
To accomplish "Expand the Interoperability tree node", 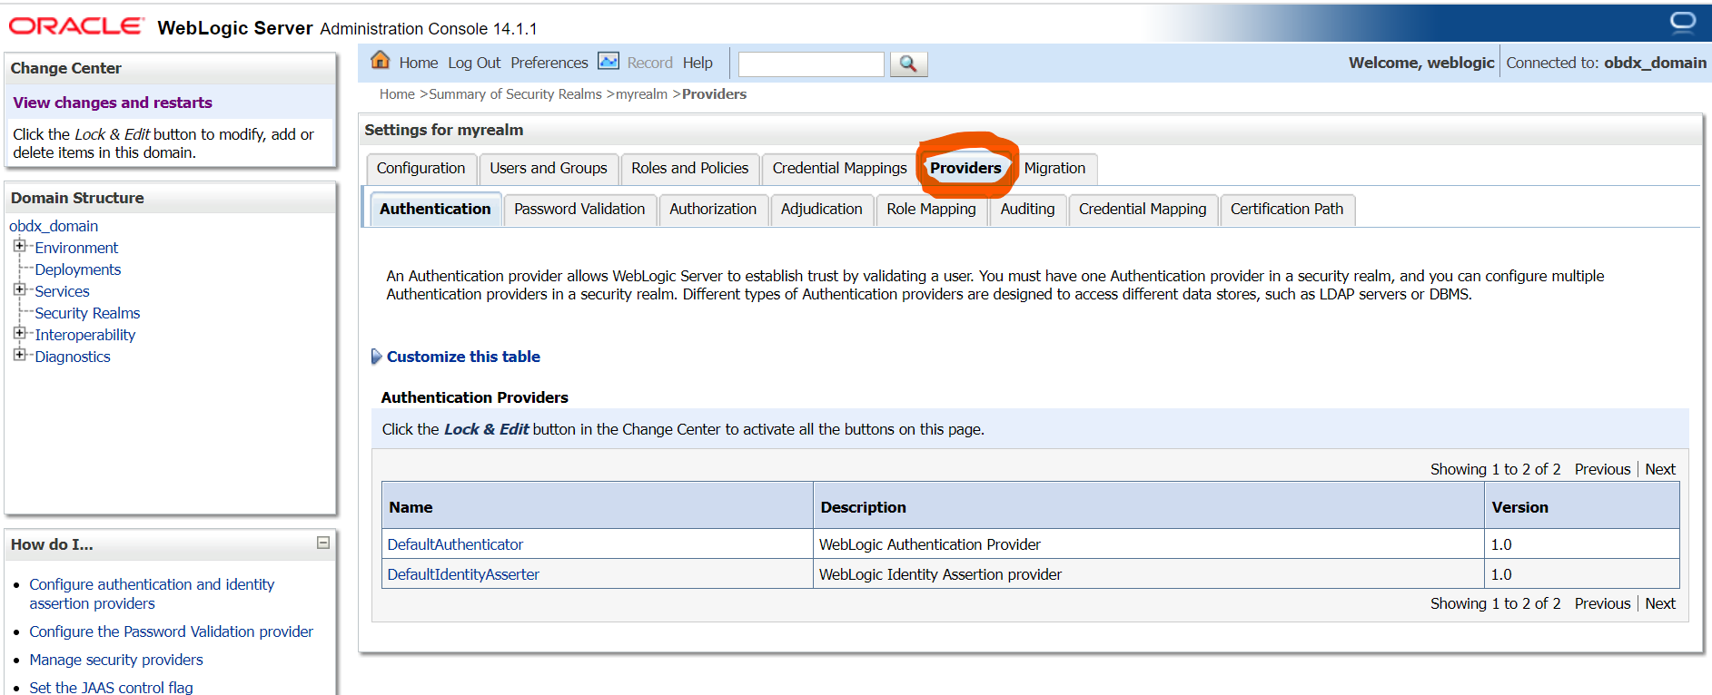I will point(19,333).
